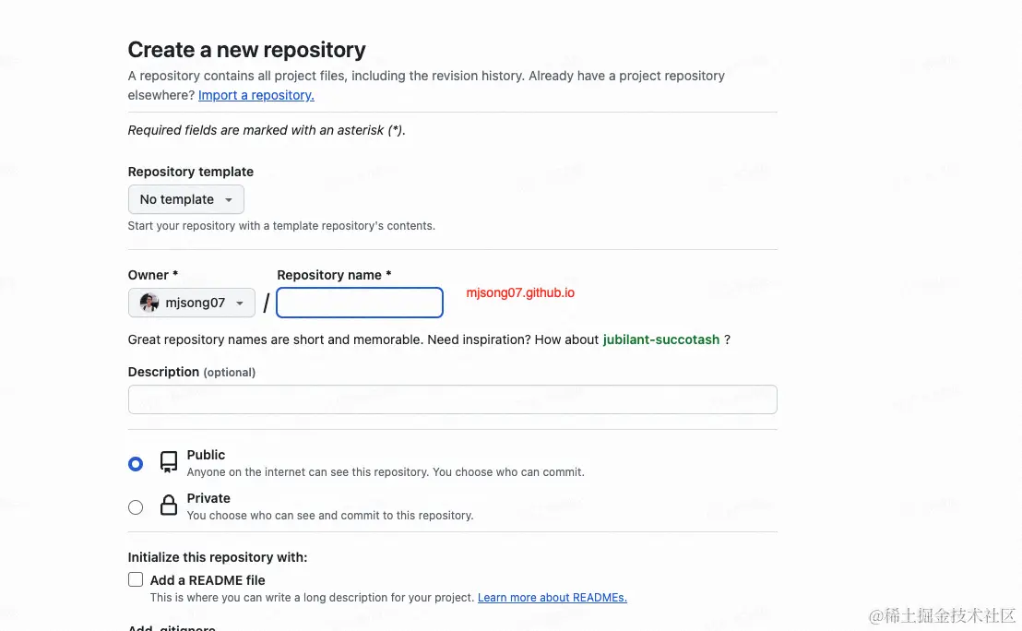Click the caret arrow beside No template
The height and width of the screenshot is (631, 1022).
[229, 200]
